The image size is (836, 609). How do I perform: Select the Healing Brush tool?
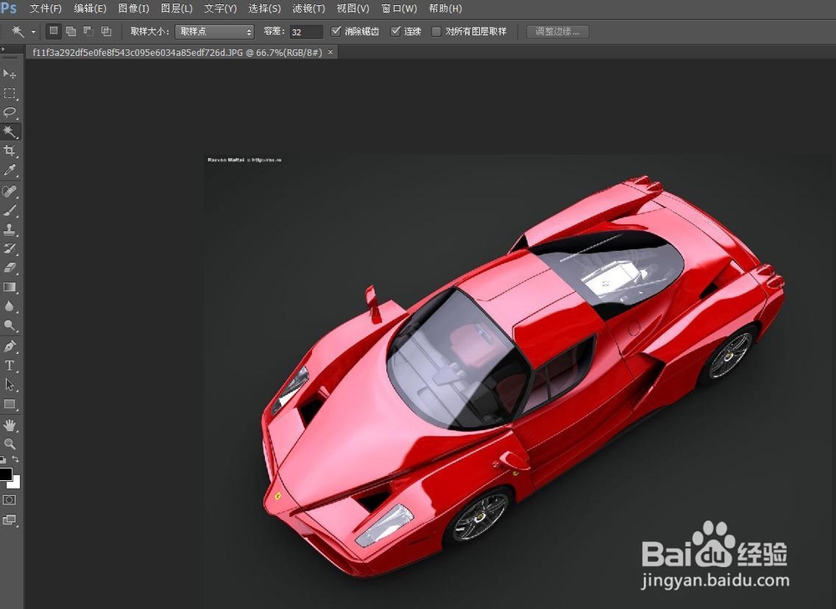[9, 191]
